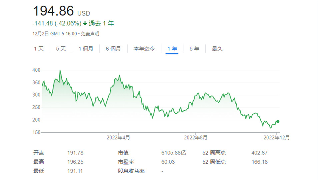Click the 2022年4月 axis label

(118, 138)
